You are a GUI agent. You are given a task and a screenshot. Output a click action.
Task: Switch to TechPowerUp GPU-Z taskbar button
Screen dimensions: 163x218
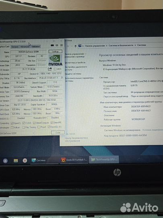click(104, 159)
